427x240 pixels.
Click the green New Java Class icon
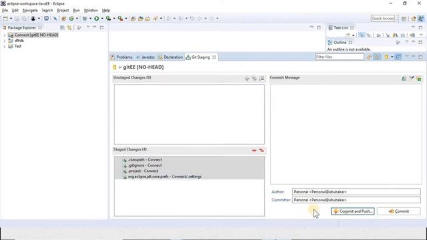click(71, 19)
